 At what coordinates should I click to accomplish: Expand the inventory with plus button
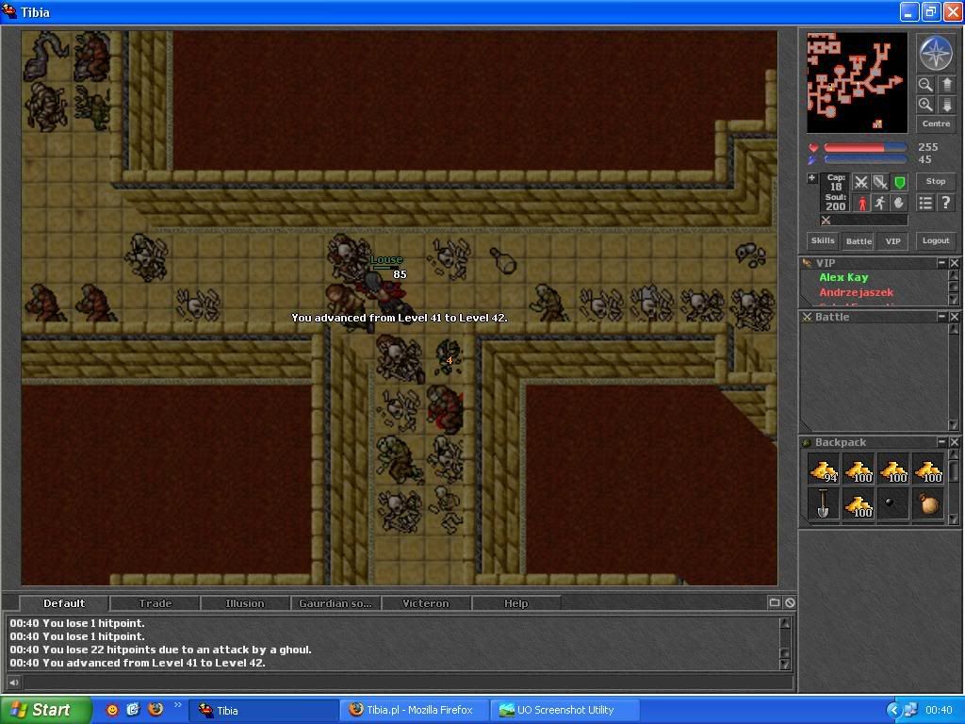click(812, 178)
